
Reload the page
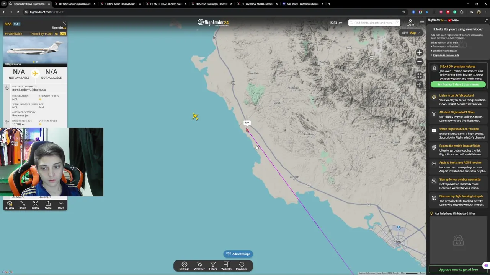click(18, 12)
